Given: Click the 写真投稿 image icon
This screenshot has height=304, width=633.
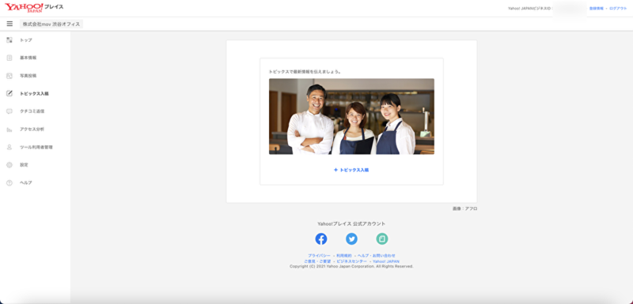Looking at the screenshot, I should point(9,76).
